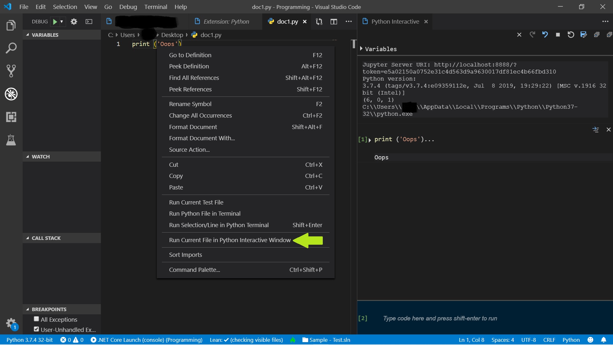
Task: Change the CRLF line ending setting
Action: [x=549, y=340]
